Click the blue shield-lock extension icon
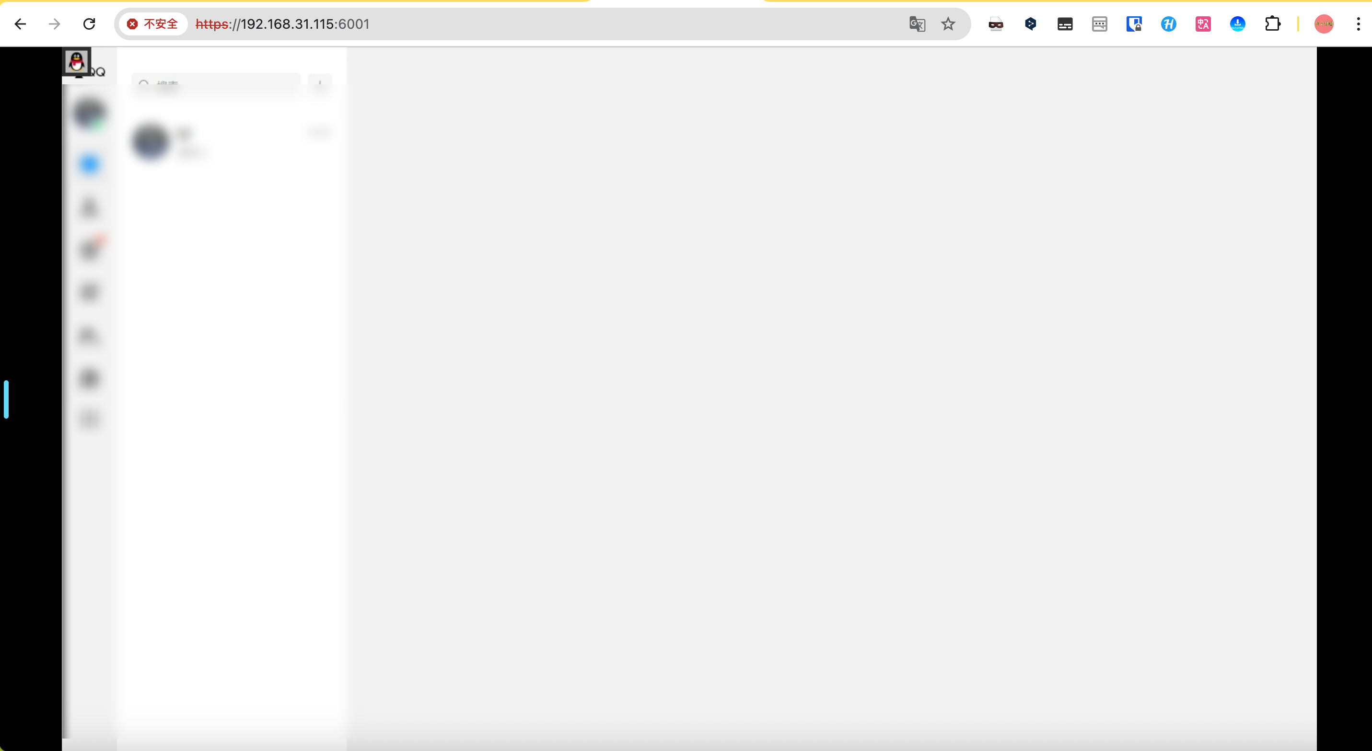Image resolution: width=1372 pixels, height=751 pixels. coord(1133,24)
